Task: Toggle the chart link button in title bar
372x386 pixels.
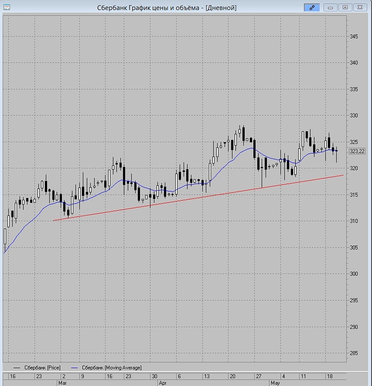Action: pyautogui.click(x=312, y=7)
